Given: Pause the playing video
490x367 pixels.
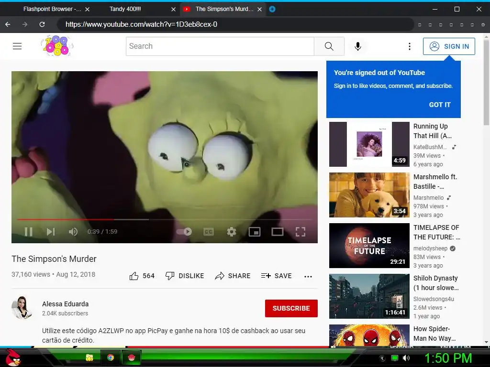Looking at the screenshot, I should tap(28, 232).
